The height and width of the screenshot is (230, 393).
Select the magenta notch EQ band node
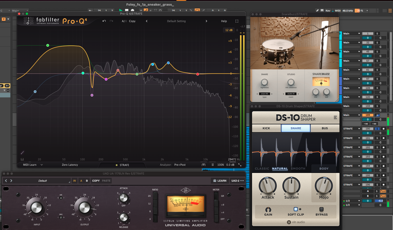(92, 95)
